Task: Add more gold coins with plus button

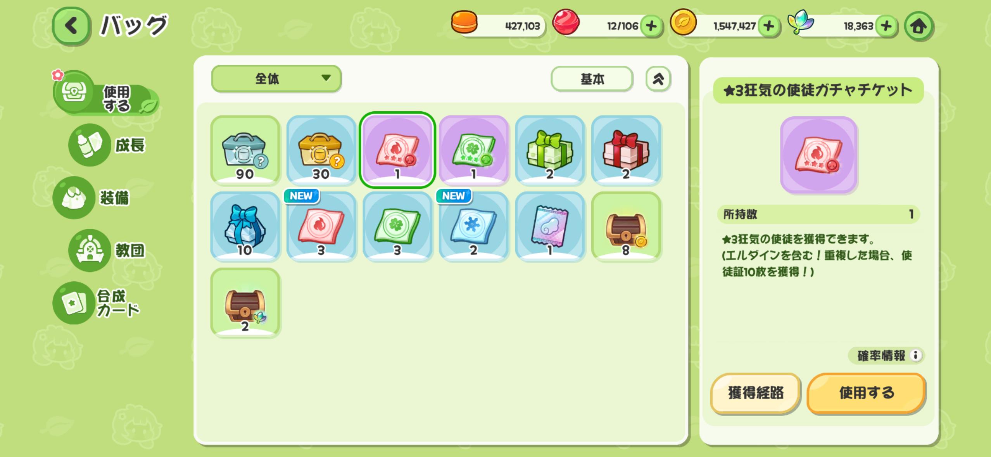Action: click(x=769, y=26)
